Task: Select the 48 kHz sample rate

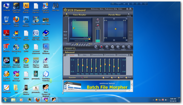Action: [87, 44]
